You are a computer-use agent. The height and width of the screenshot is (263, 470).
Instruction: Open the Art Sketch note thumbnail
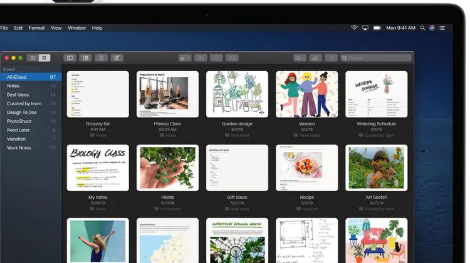[x=377, y=168]
